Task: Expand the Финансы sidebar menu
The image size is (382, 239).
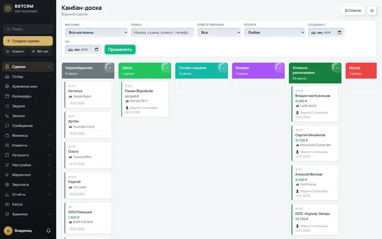Action: point(28,135)
